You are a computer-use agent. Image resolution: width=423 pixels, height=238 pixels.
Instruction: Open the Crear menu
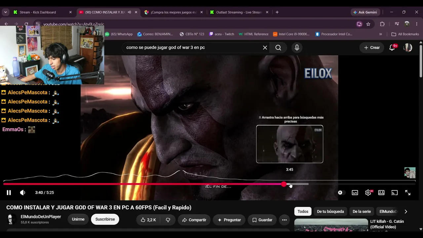pos(372,48)
